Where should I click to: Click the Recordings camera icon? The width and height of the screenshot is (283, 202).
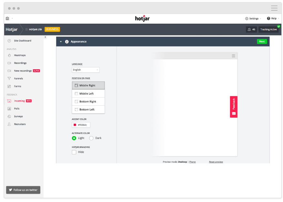click(x=9, y=63)
